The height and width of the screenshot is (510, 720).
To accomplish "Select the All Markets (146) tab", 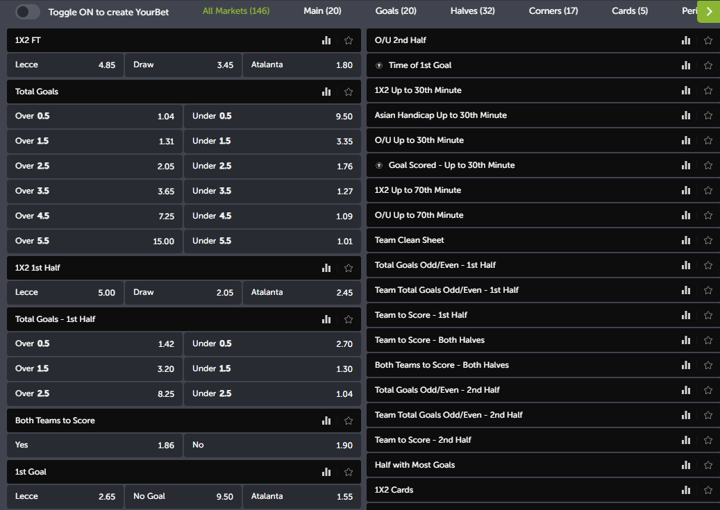I will (x=236, y=11).
